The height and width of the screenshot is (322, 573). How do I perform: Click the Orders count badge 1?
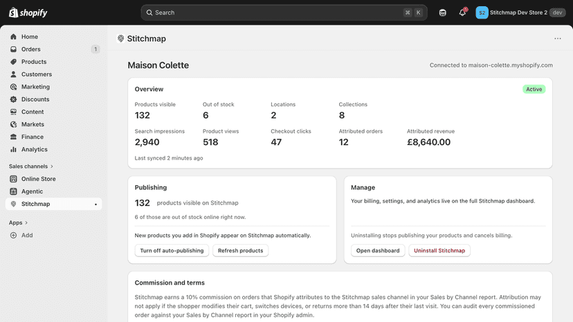coord(95,49)
